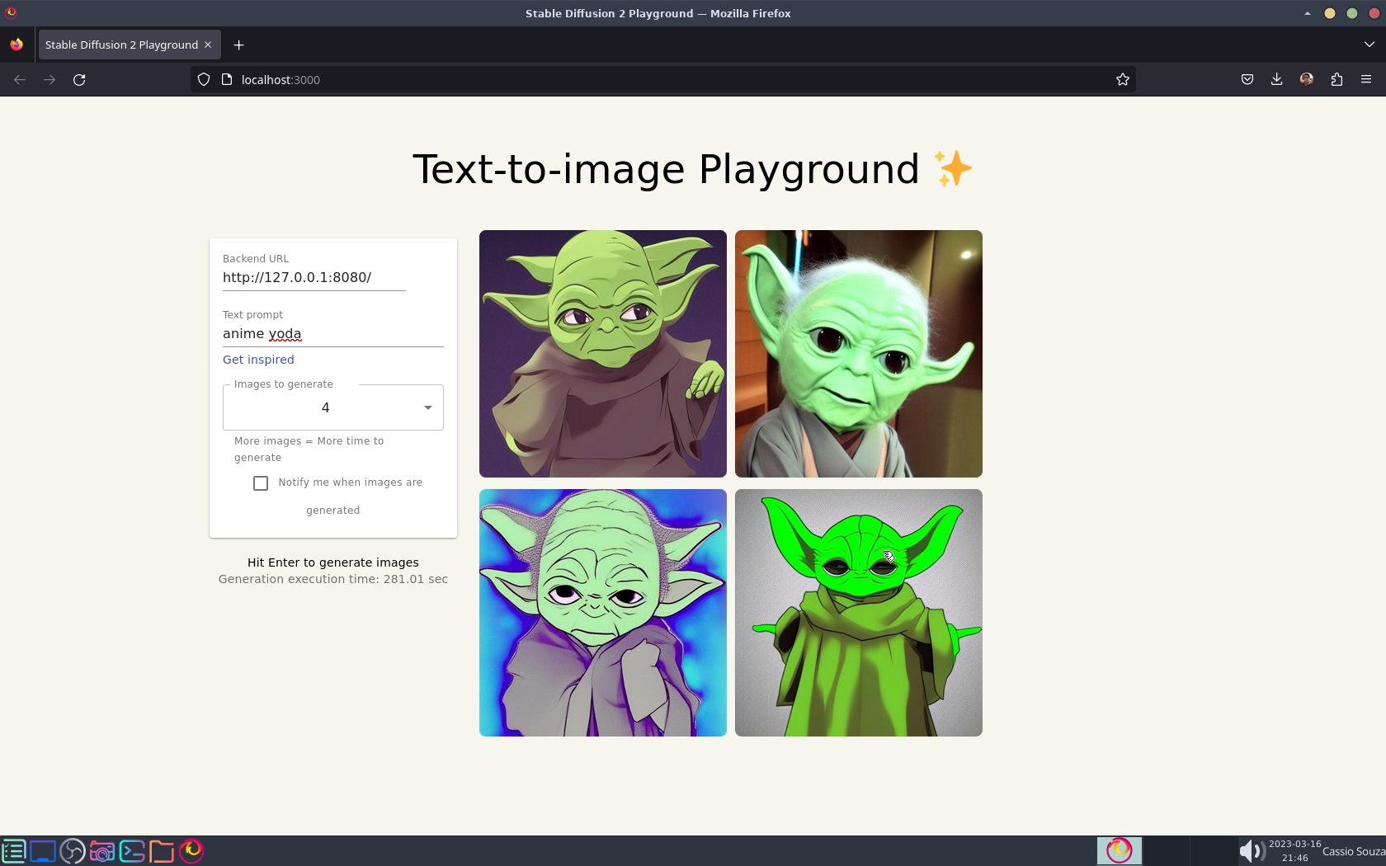The width and height of the screenshot is (1386, 866).
Task: Open a new browser tab
Action: pyautogui.click(x=238, y=45)
